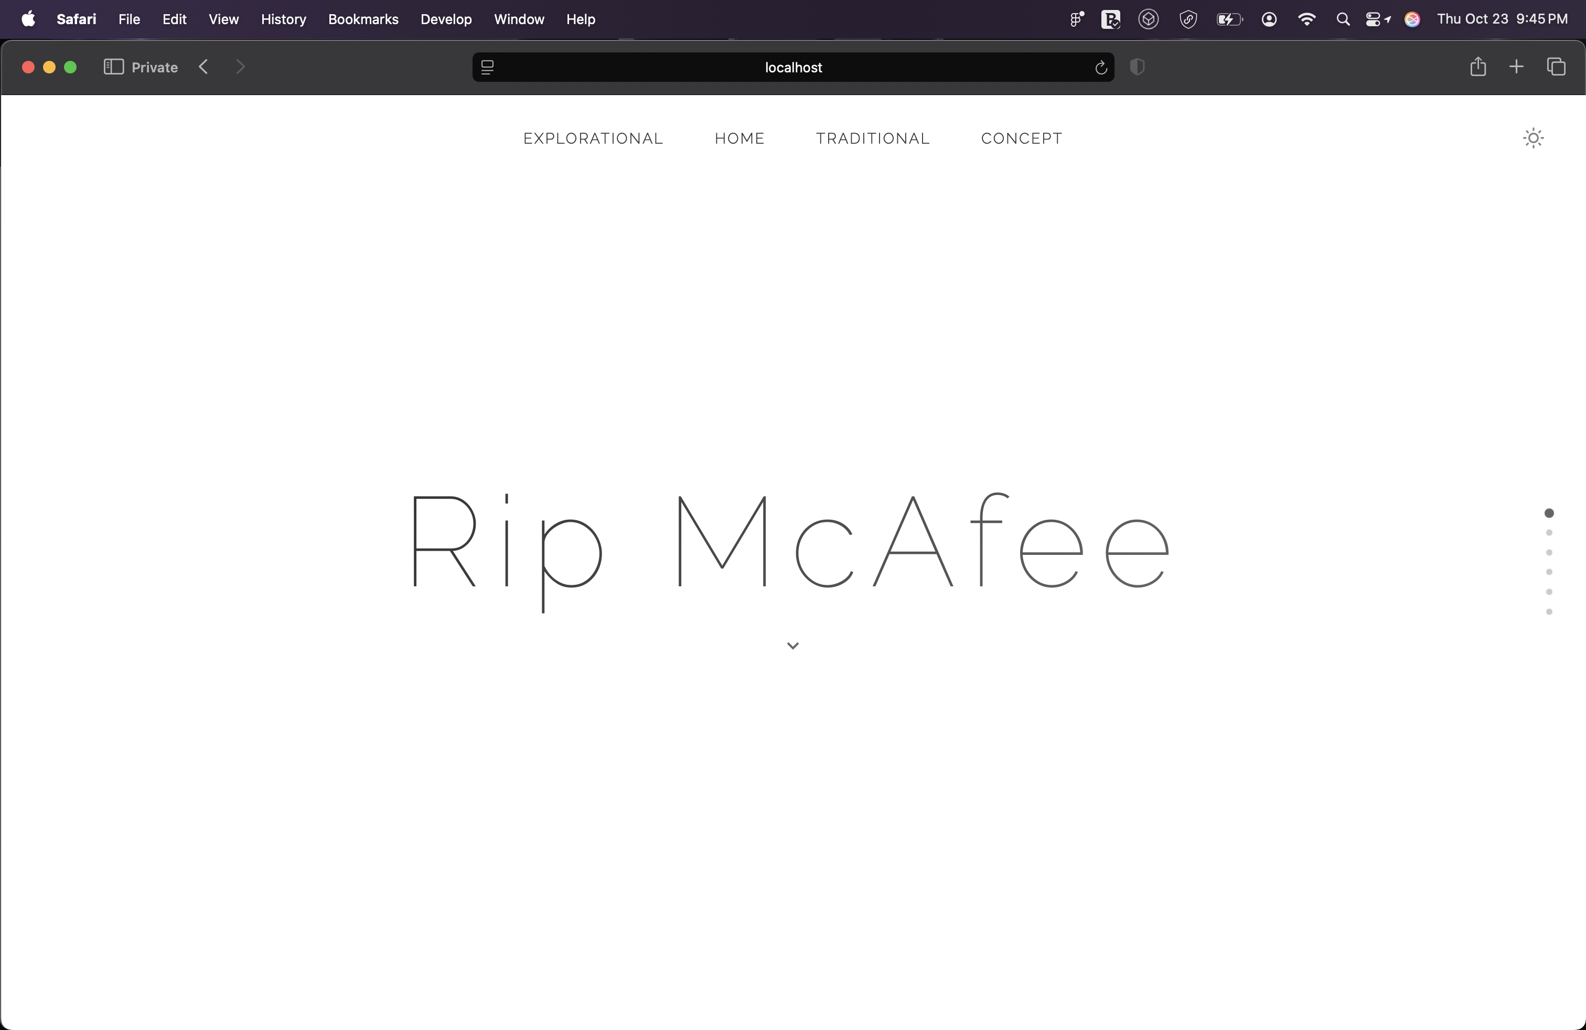Navigate back with the left arrow
The height and width of the screenshot is (1030, 1586).
(x=203, y=67)
